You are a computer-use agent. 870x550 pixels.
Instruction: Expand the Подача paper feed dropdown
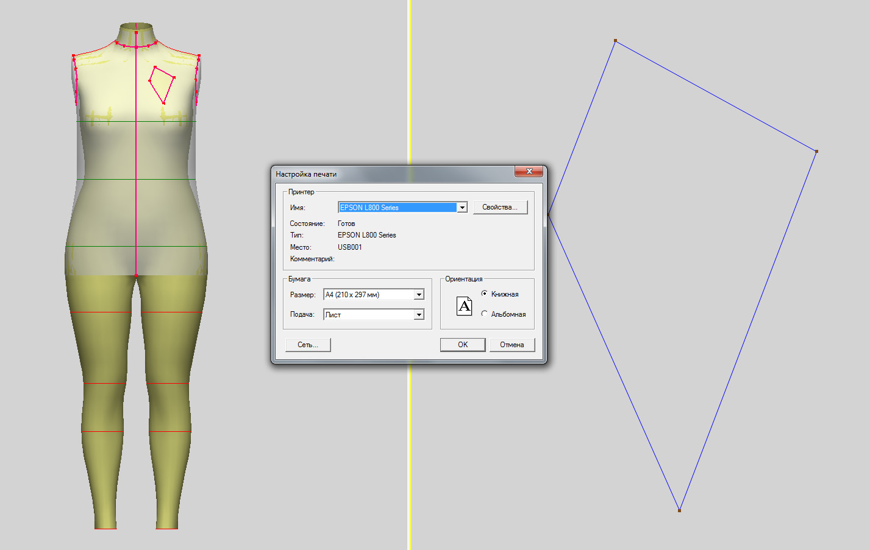click(x=419, y=315)
